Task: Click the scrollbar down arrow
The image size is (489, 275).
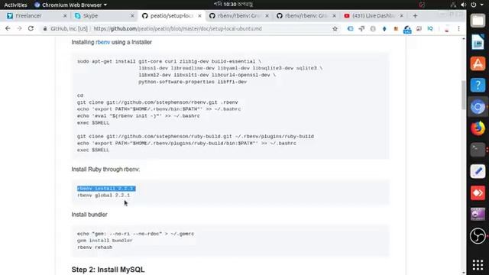Action: tap(464, 273)
